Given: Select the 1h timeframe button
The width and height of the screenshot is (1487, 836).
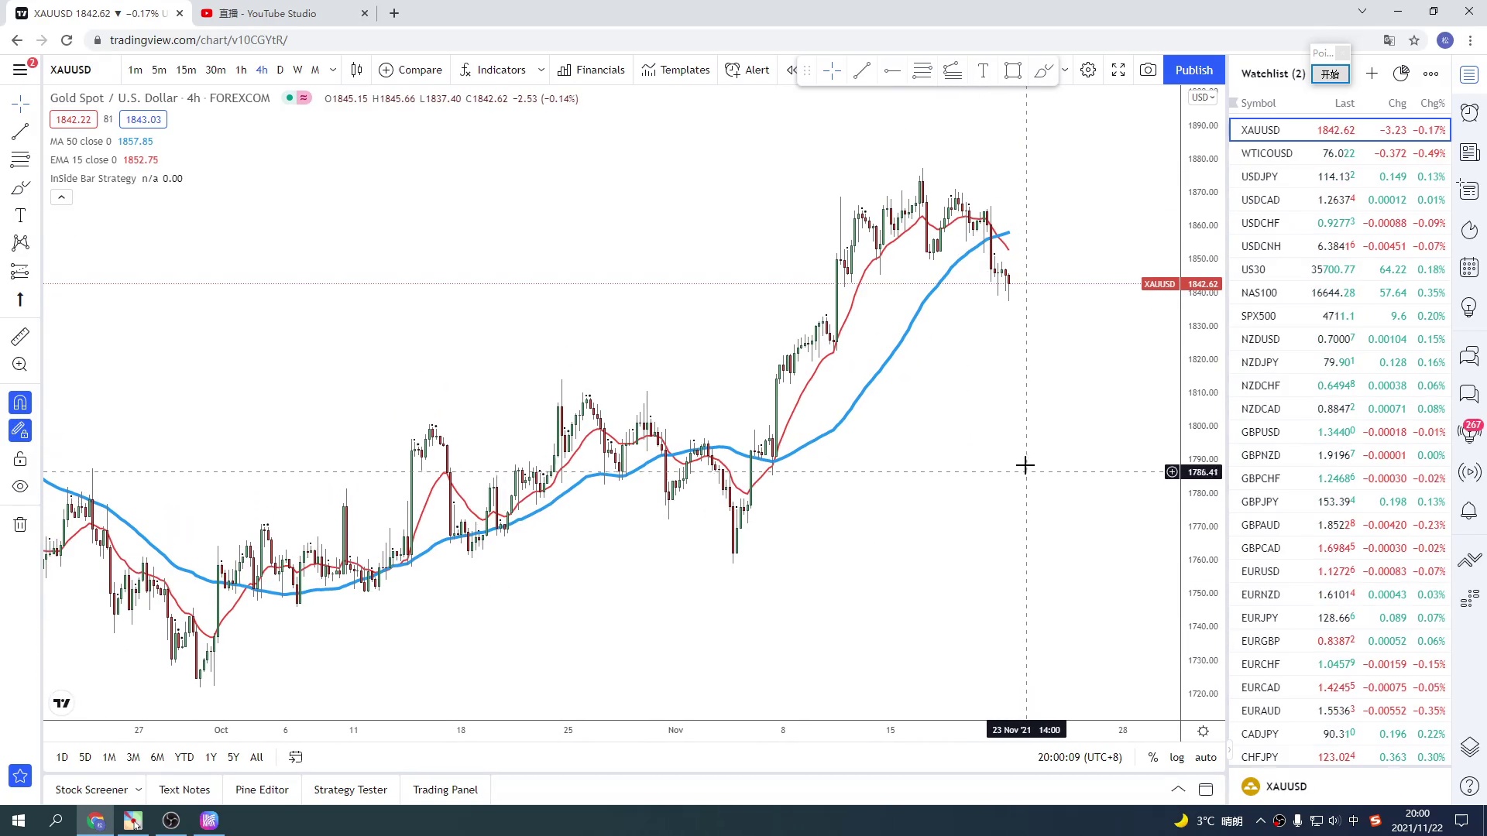Looking at the screenshot, I should [x=241, y=70].
